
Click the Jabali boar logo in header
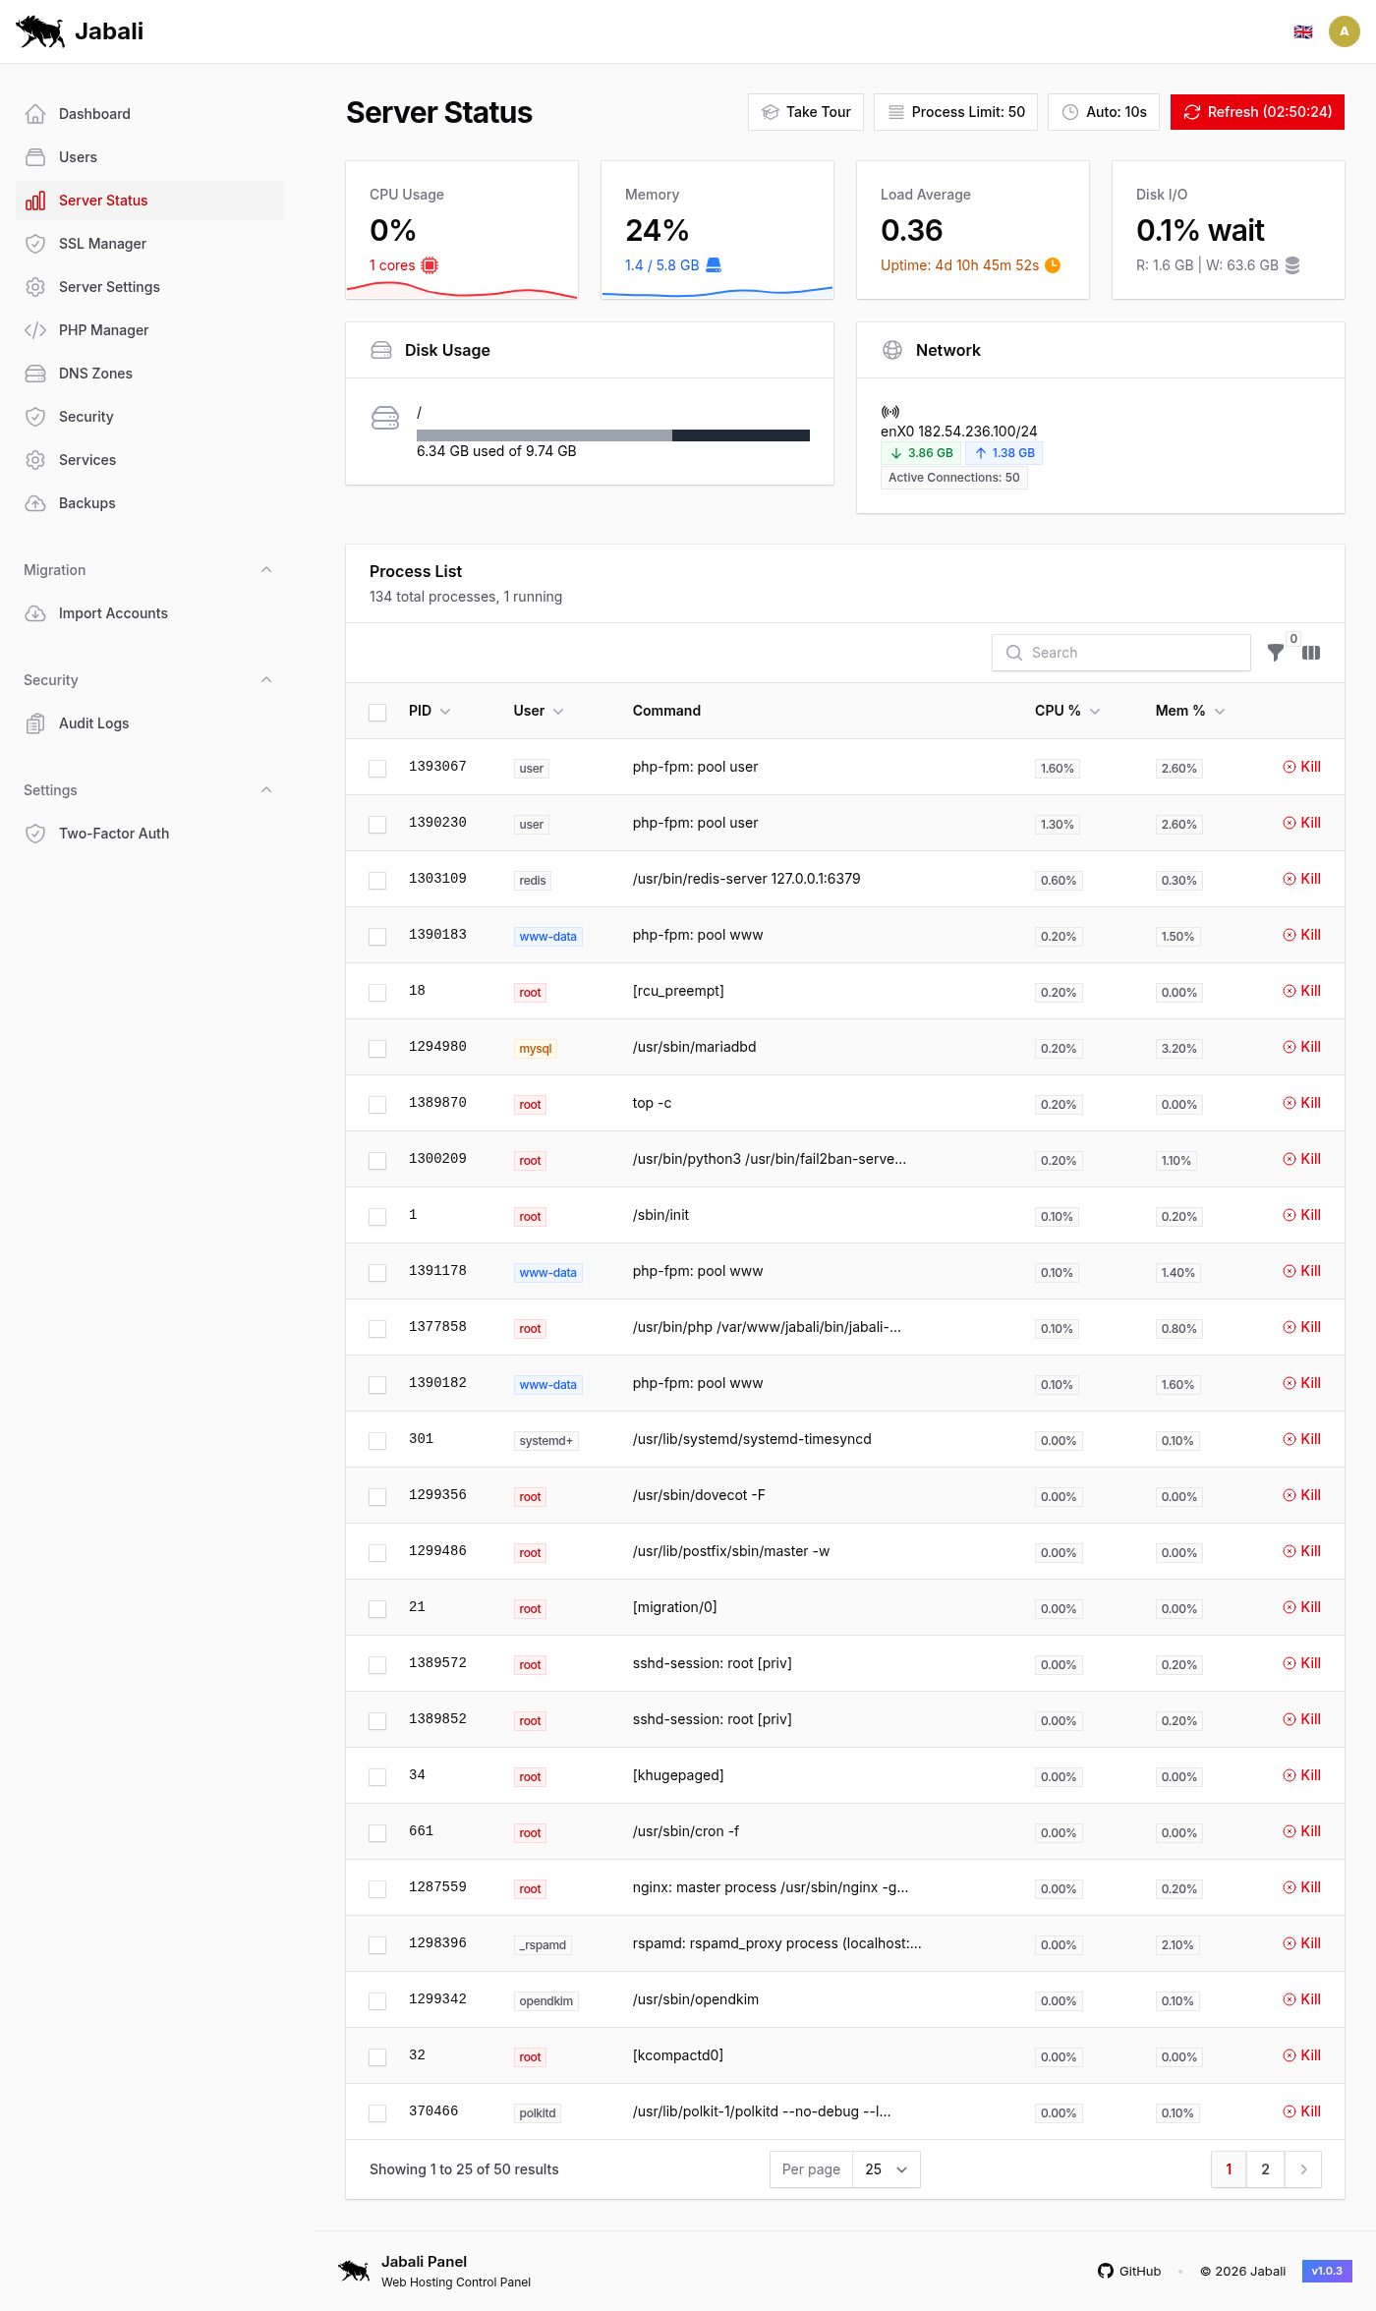(x=40, y=31)
